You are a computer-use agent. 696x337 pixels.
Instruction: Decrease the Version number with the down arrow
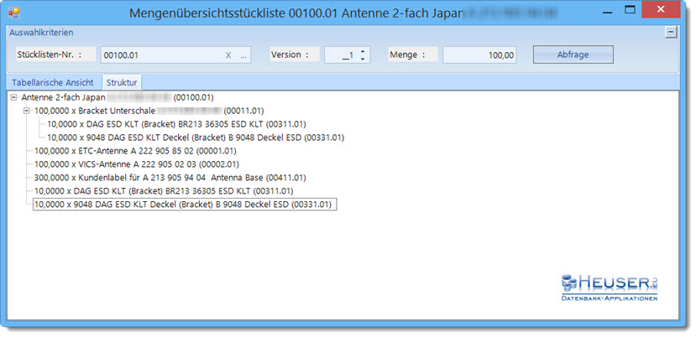[x=362, y=59]
